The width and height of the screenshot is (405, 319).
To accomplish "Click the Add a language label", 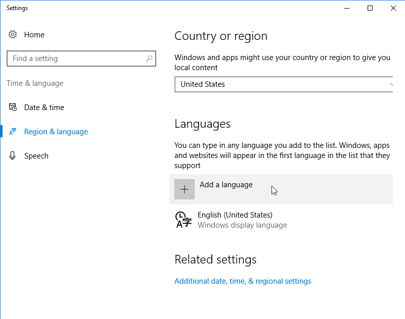I will click(226, 185).
